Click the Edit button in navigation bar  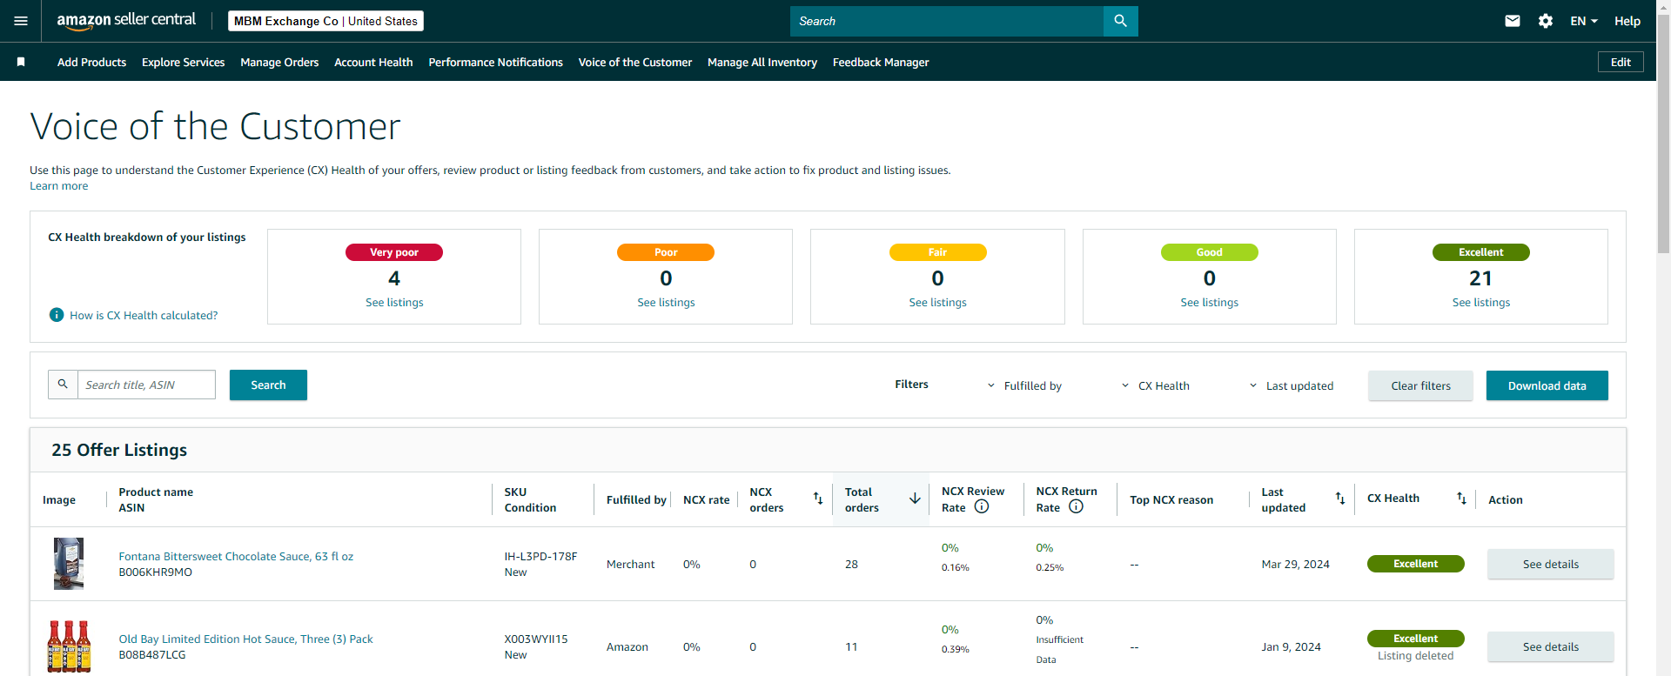click(1621, 62)
